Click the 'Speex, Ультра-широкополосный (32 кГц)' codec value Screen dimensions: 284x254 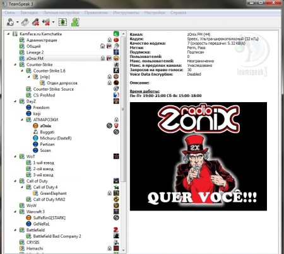(223, 39)
